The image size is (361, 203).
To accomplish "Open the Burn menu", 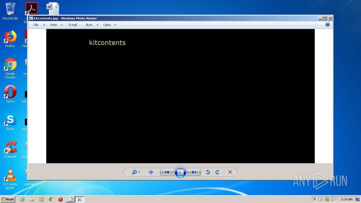I will [89, 25].
